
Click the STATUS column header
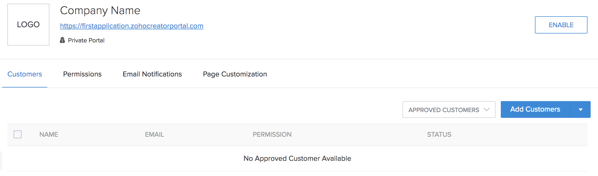point(439,134)
